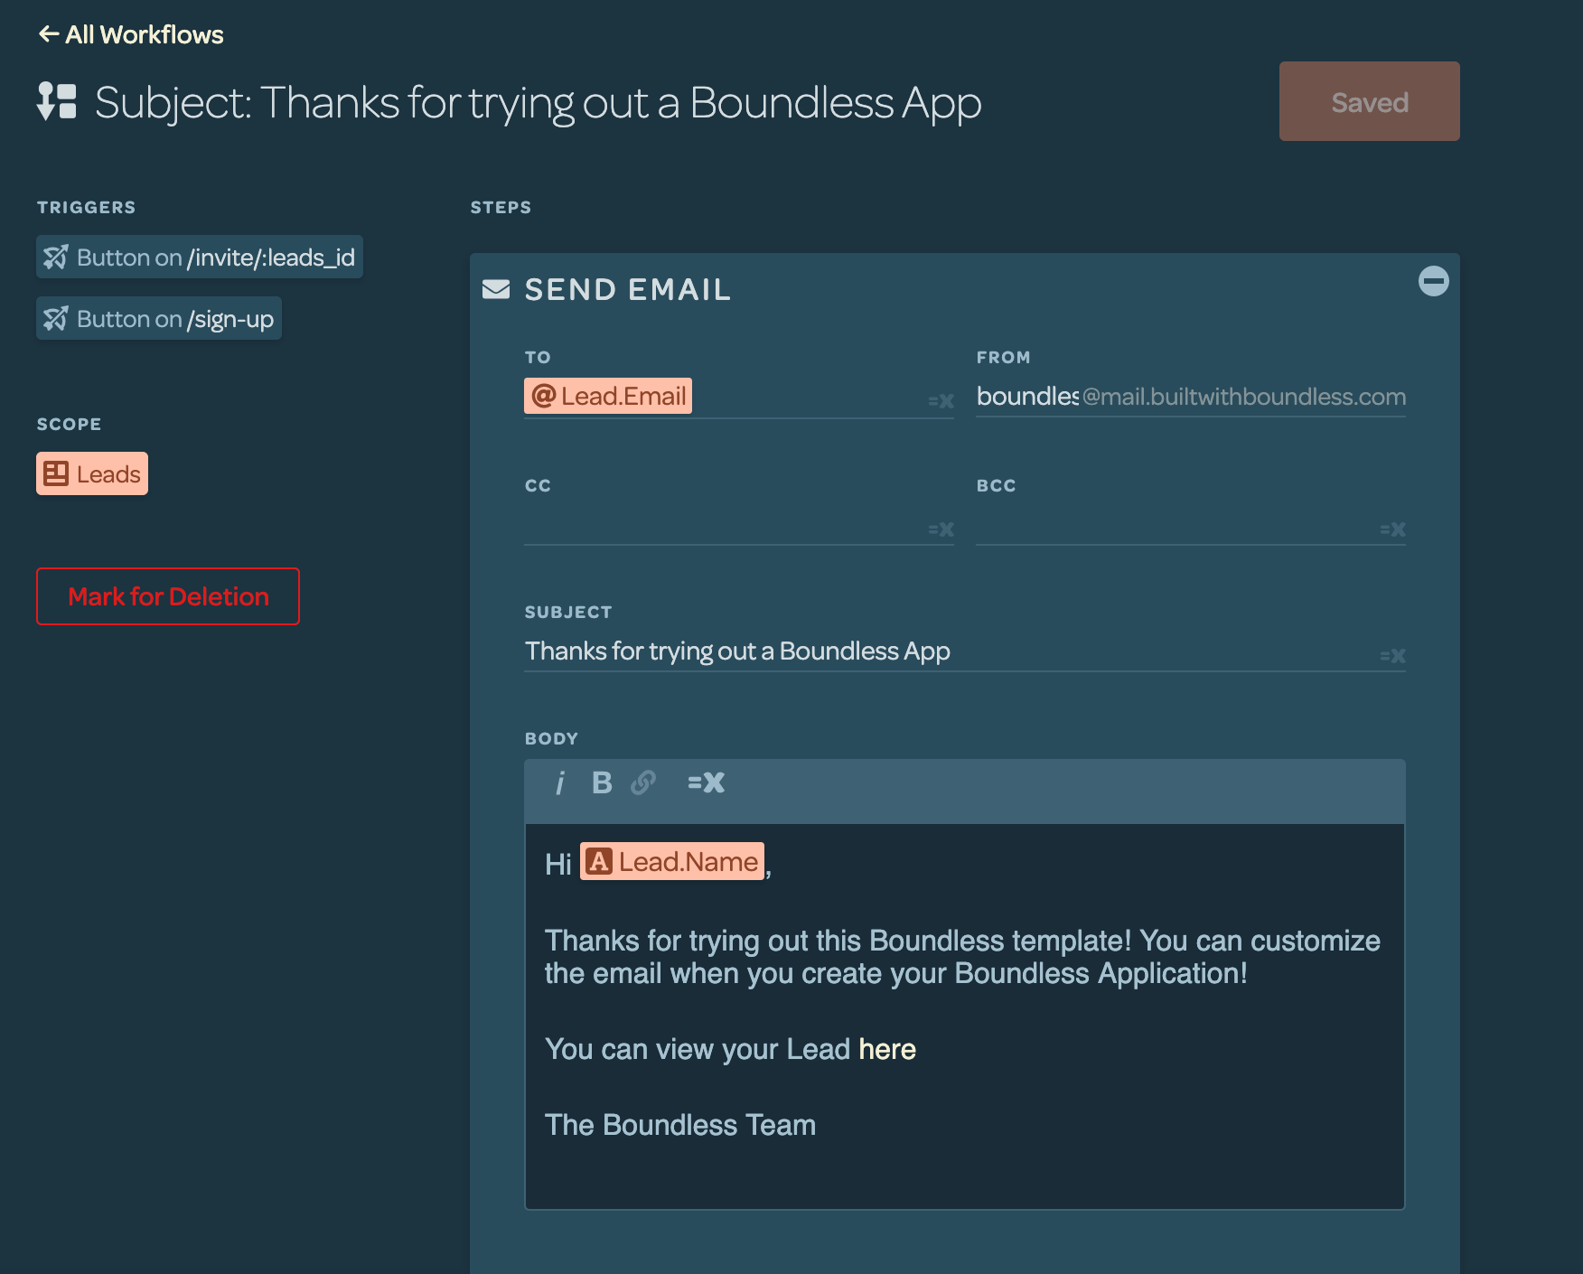Click the italic formatting icon
This screenshot has height=1274, width=1583.
pos(560,782)
